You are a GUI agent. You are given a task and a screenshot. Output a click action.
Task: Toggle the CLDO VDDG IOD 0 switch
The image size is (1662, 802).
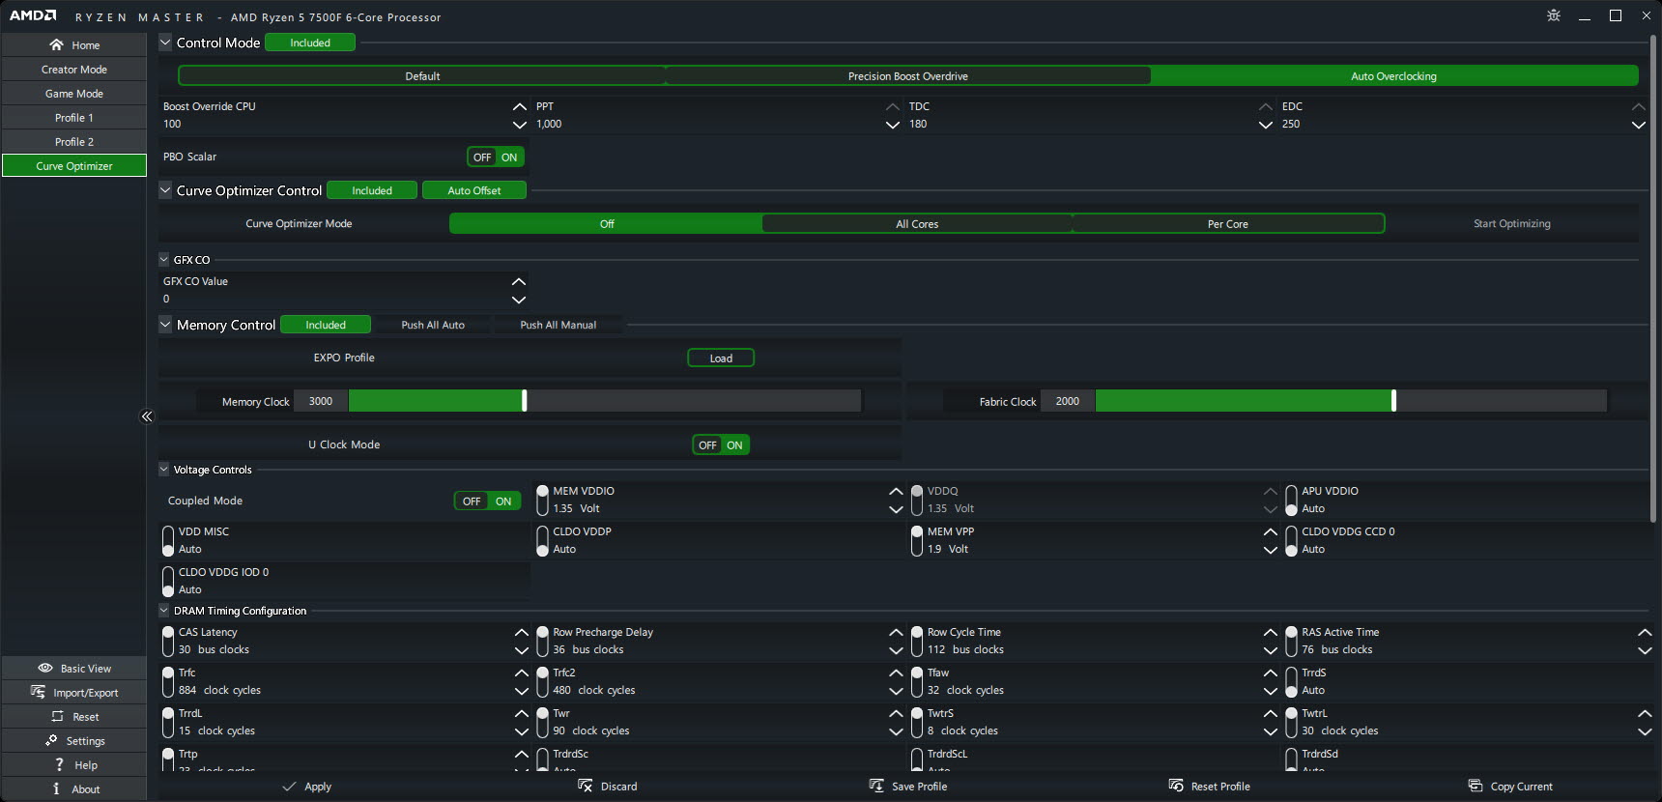click(168, 581)
